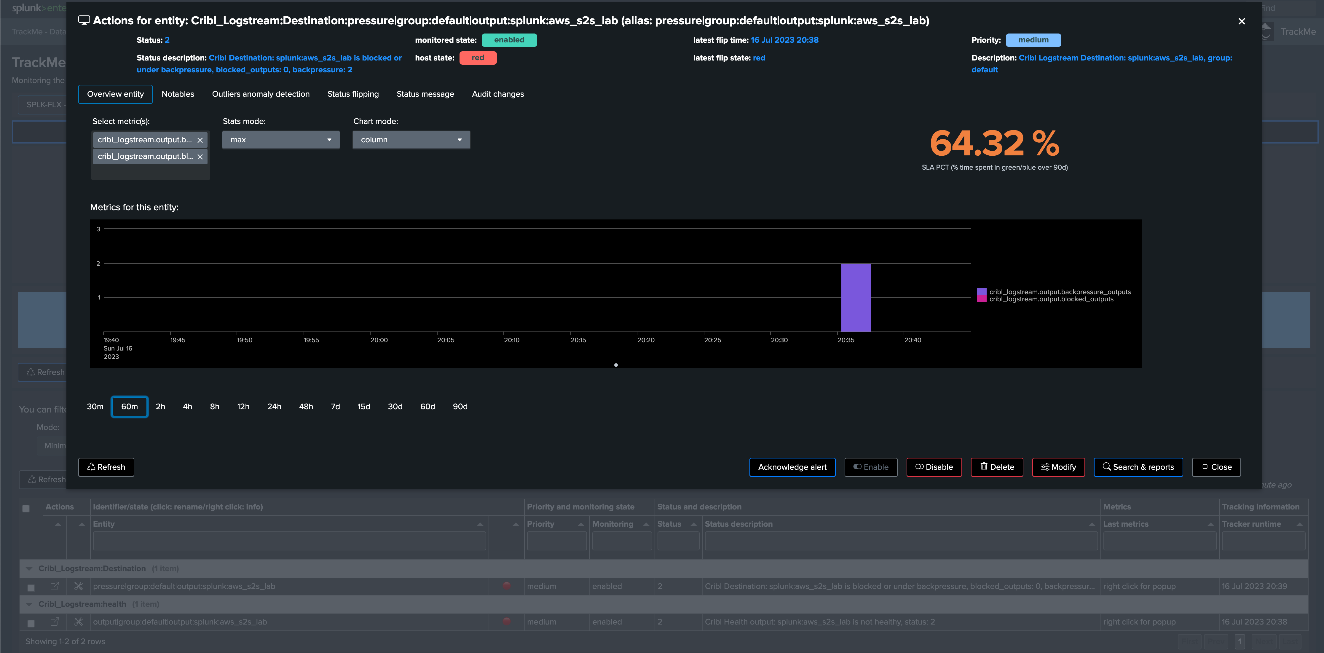Open Outliers anomaly detection tab
The width and height of the screenshot is (1324, 653).
point(261,94)
